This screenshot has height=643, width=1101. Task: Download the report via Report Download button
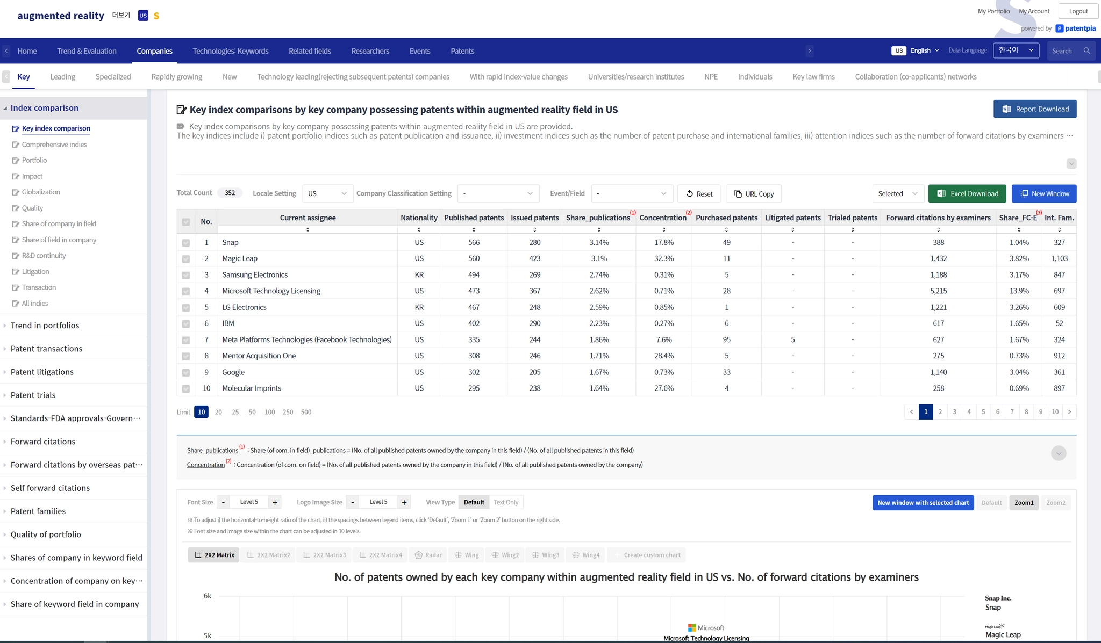coord(1034,109)
